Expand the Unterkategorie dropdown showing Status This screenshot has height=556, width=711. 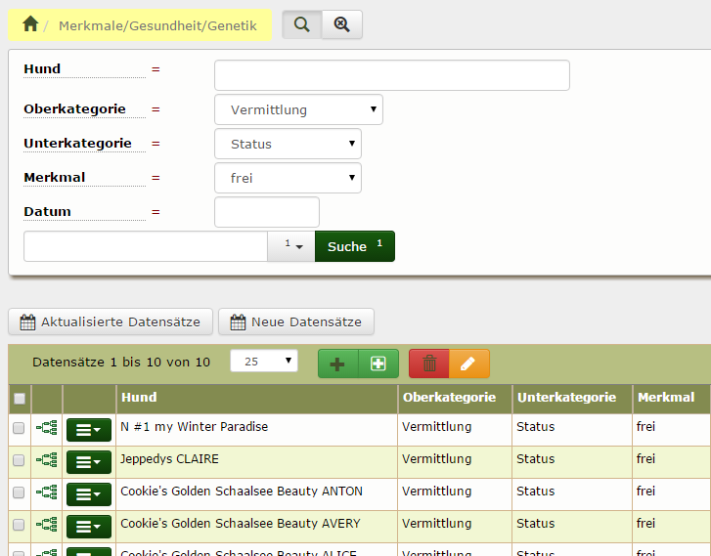(x=288, y=144)
